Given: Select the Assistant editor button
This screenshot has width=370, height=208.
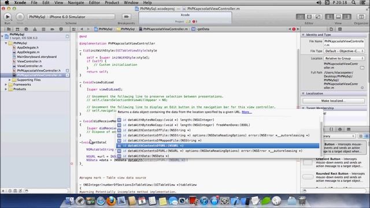Looking at the screenshot, I should point(309,17).
